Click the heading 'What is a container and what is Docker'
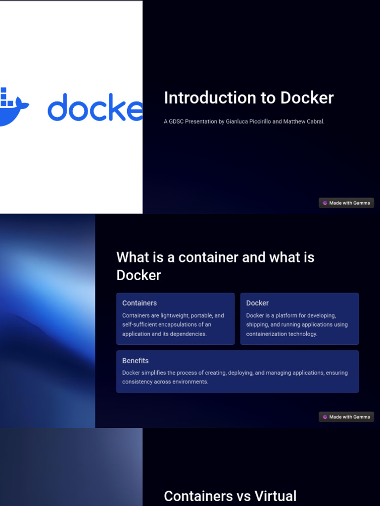This screenshot has width=380, height=506. [215, 266]
